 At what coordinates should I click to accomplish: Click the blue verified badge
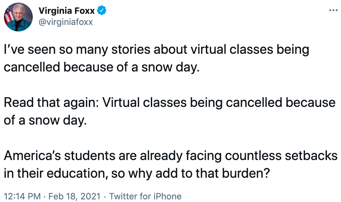pyautogui.click(x=102, y=11)
